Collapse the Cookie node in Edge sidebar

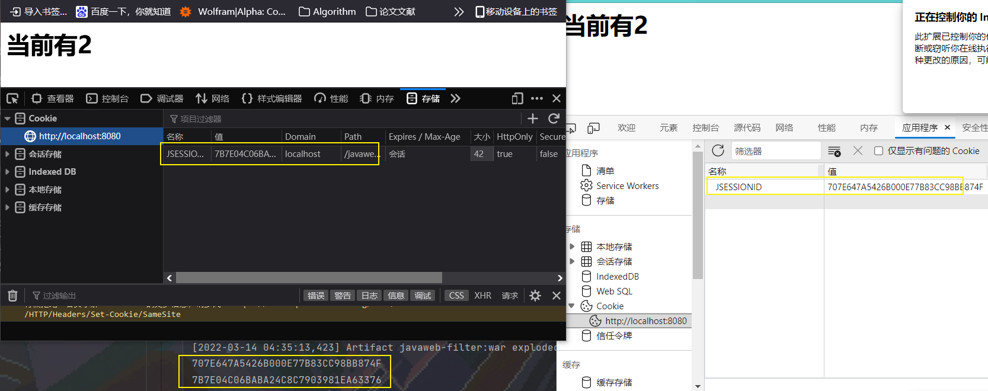click(x=572, y=306)
